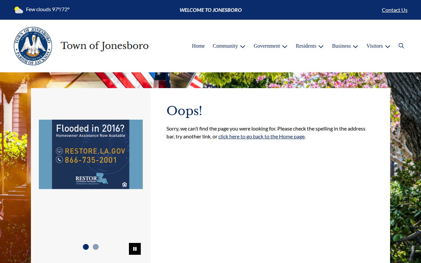Expand the Business menu chevron

click(x=356, y=46)
